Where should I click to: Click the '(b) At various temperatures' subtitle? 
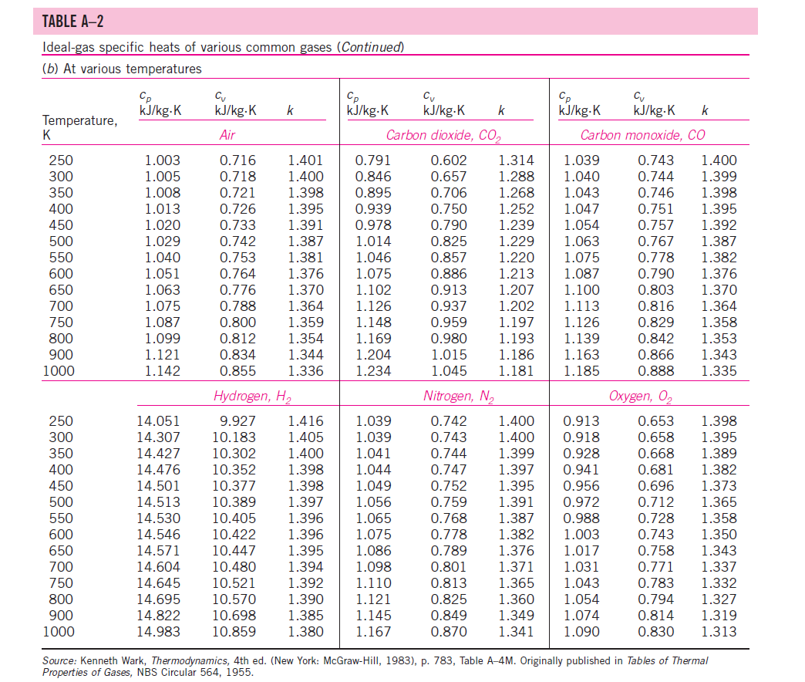coord(122,69)
